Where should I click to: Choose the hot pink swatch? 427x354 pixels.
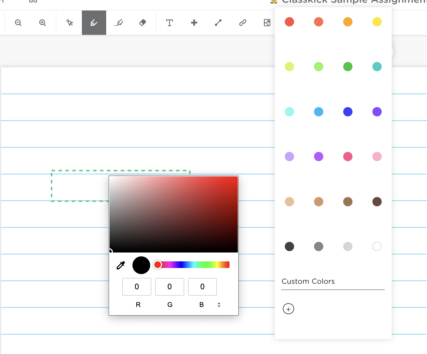[348, 157]
